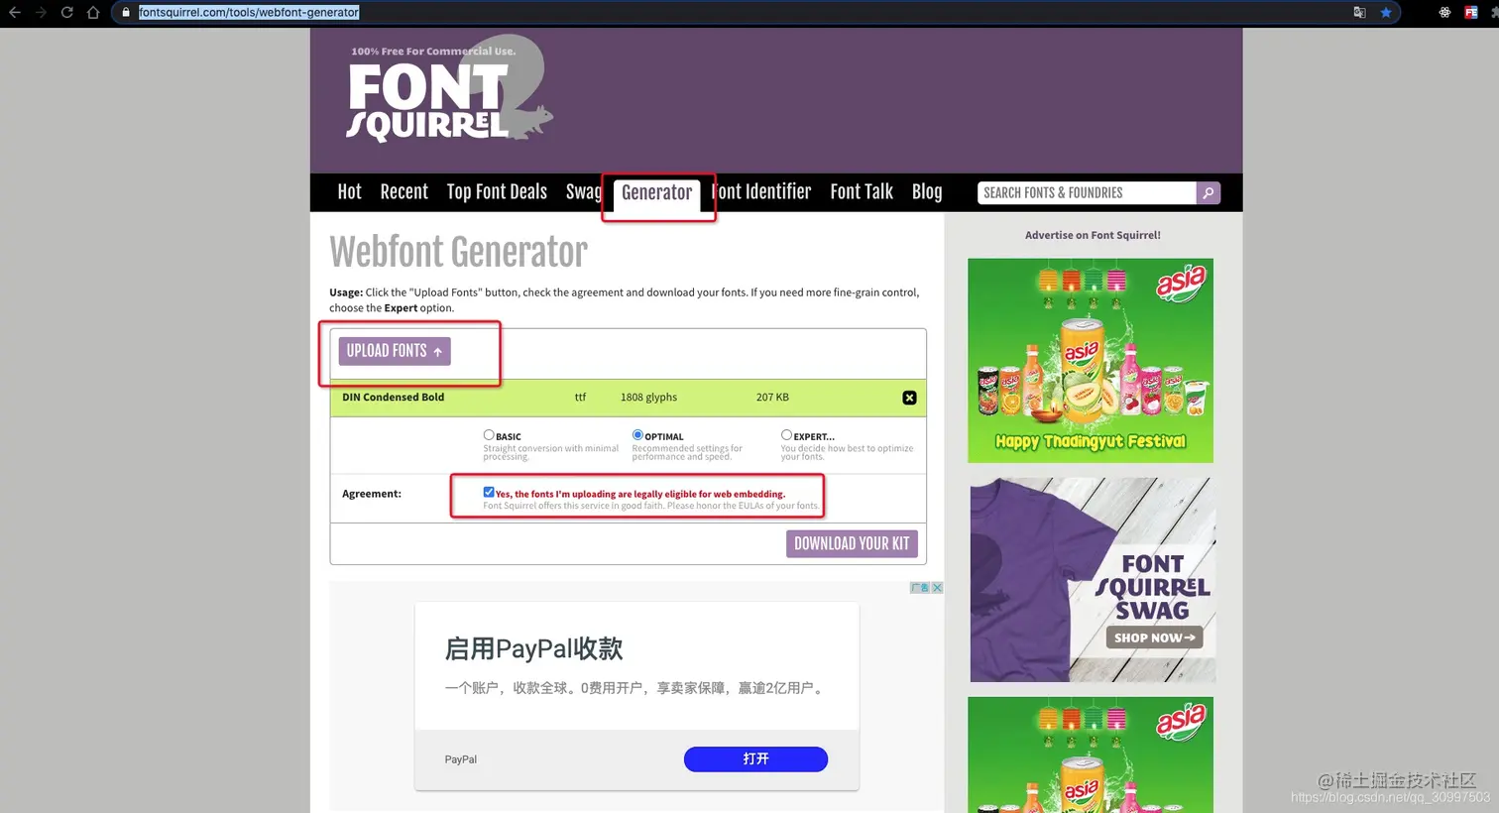Open the Hot menu item
This screenshot has width=1499, height=813.
[x=349, y=192]
